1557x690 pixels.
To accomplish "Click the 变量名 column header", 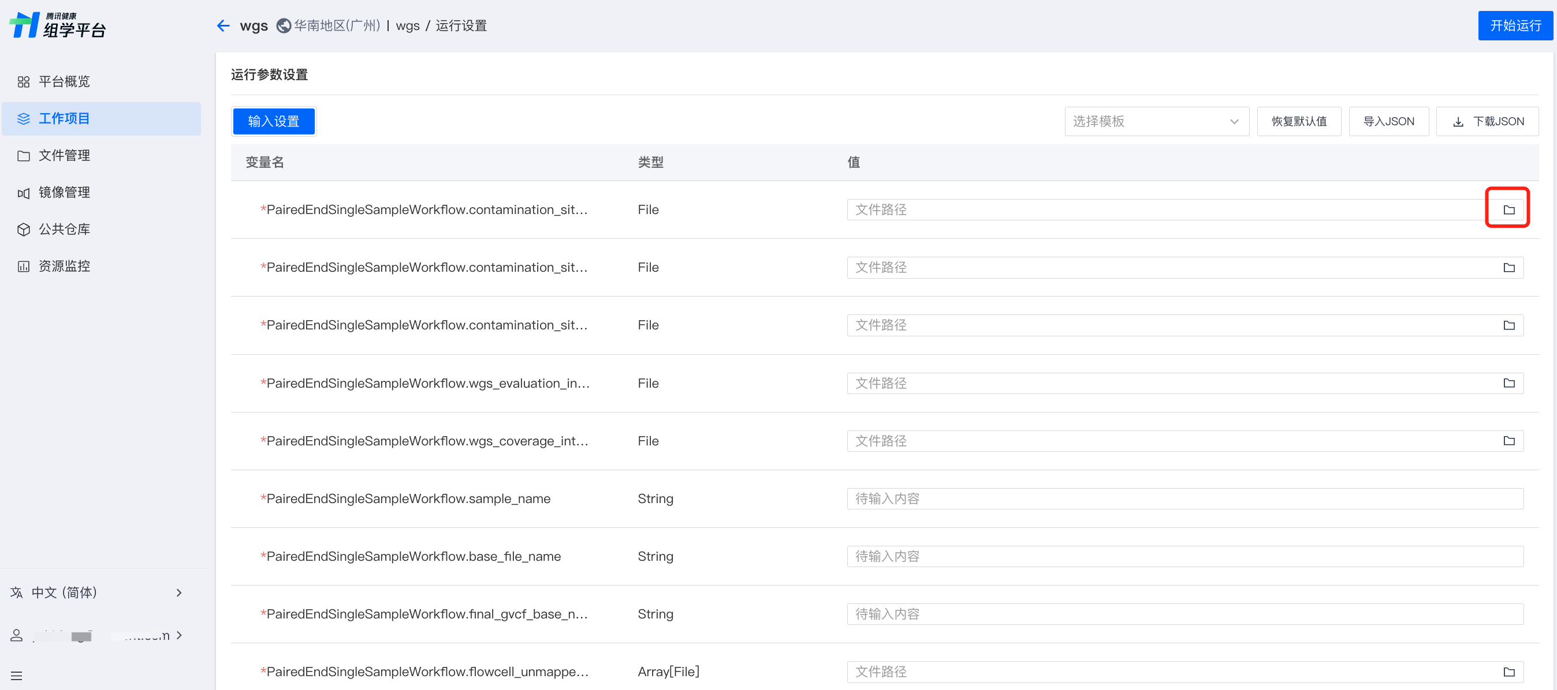I will coord(265,162).
